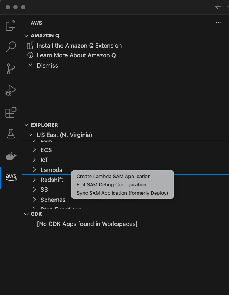Collapse the EXPLORER section

click(x=26, y=125)
